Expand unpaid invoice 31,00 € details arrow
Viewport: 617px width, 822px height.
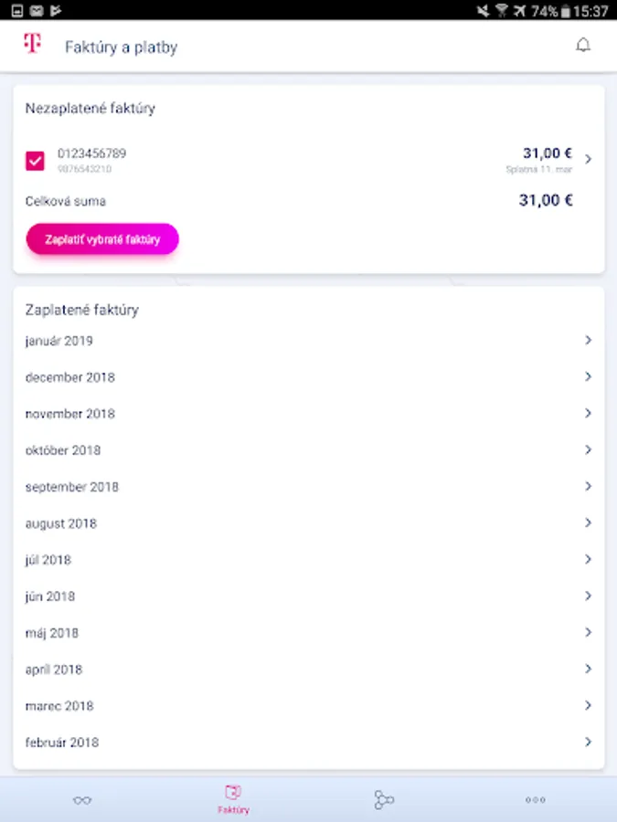coord(588,159)
